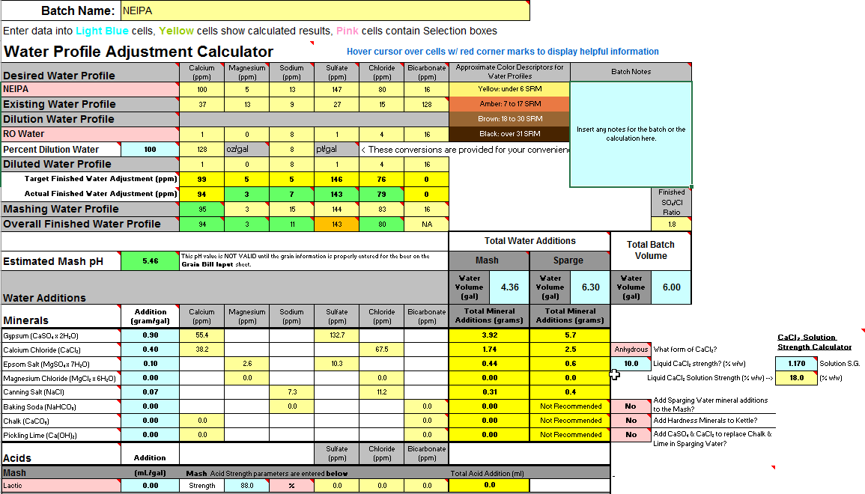Toggle the Add Sparging Water minerals No cell

pos(631,406)
